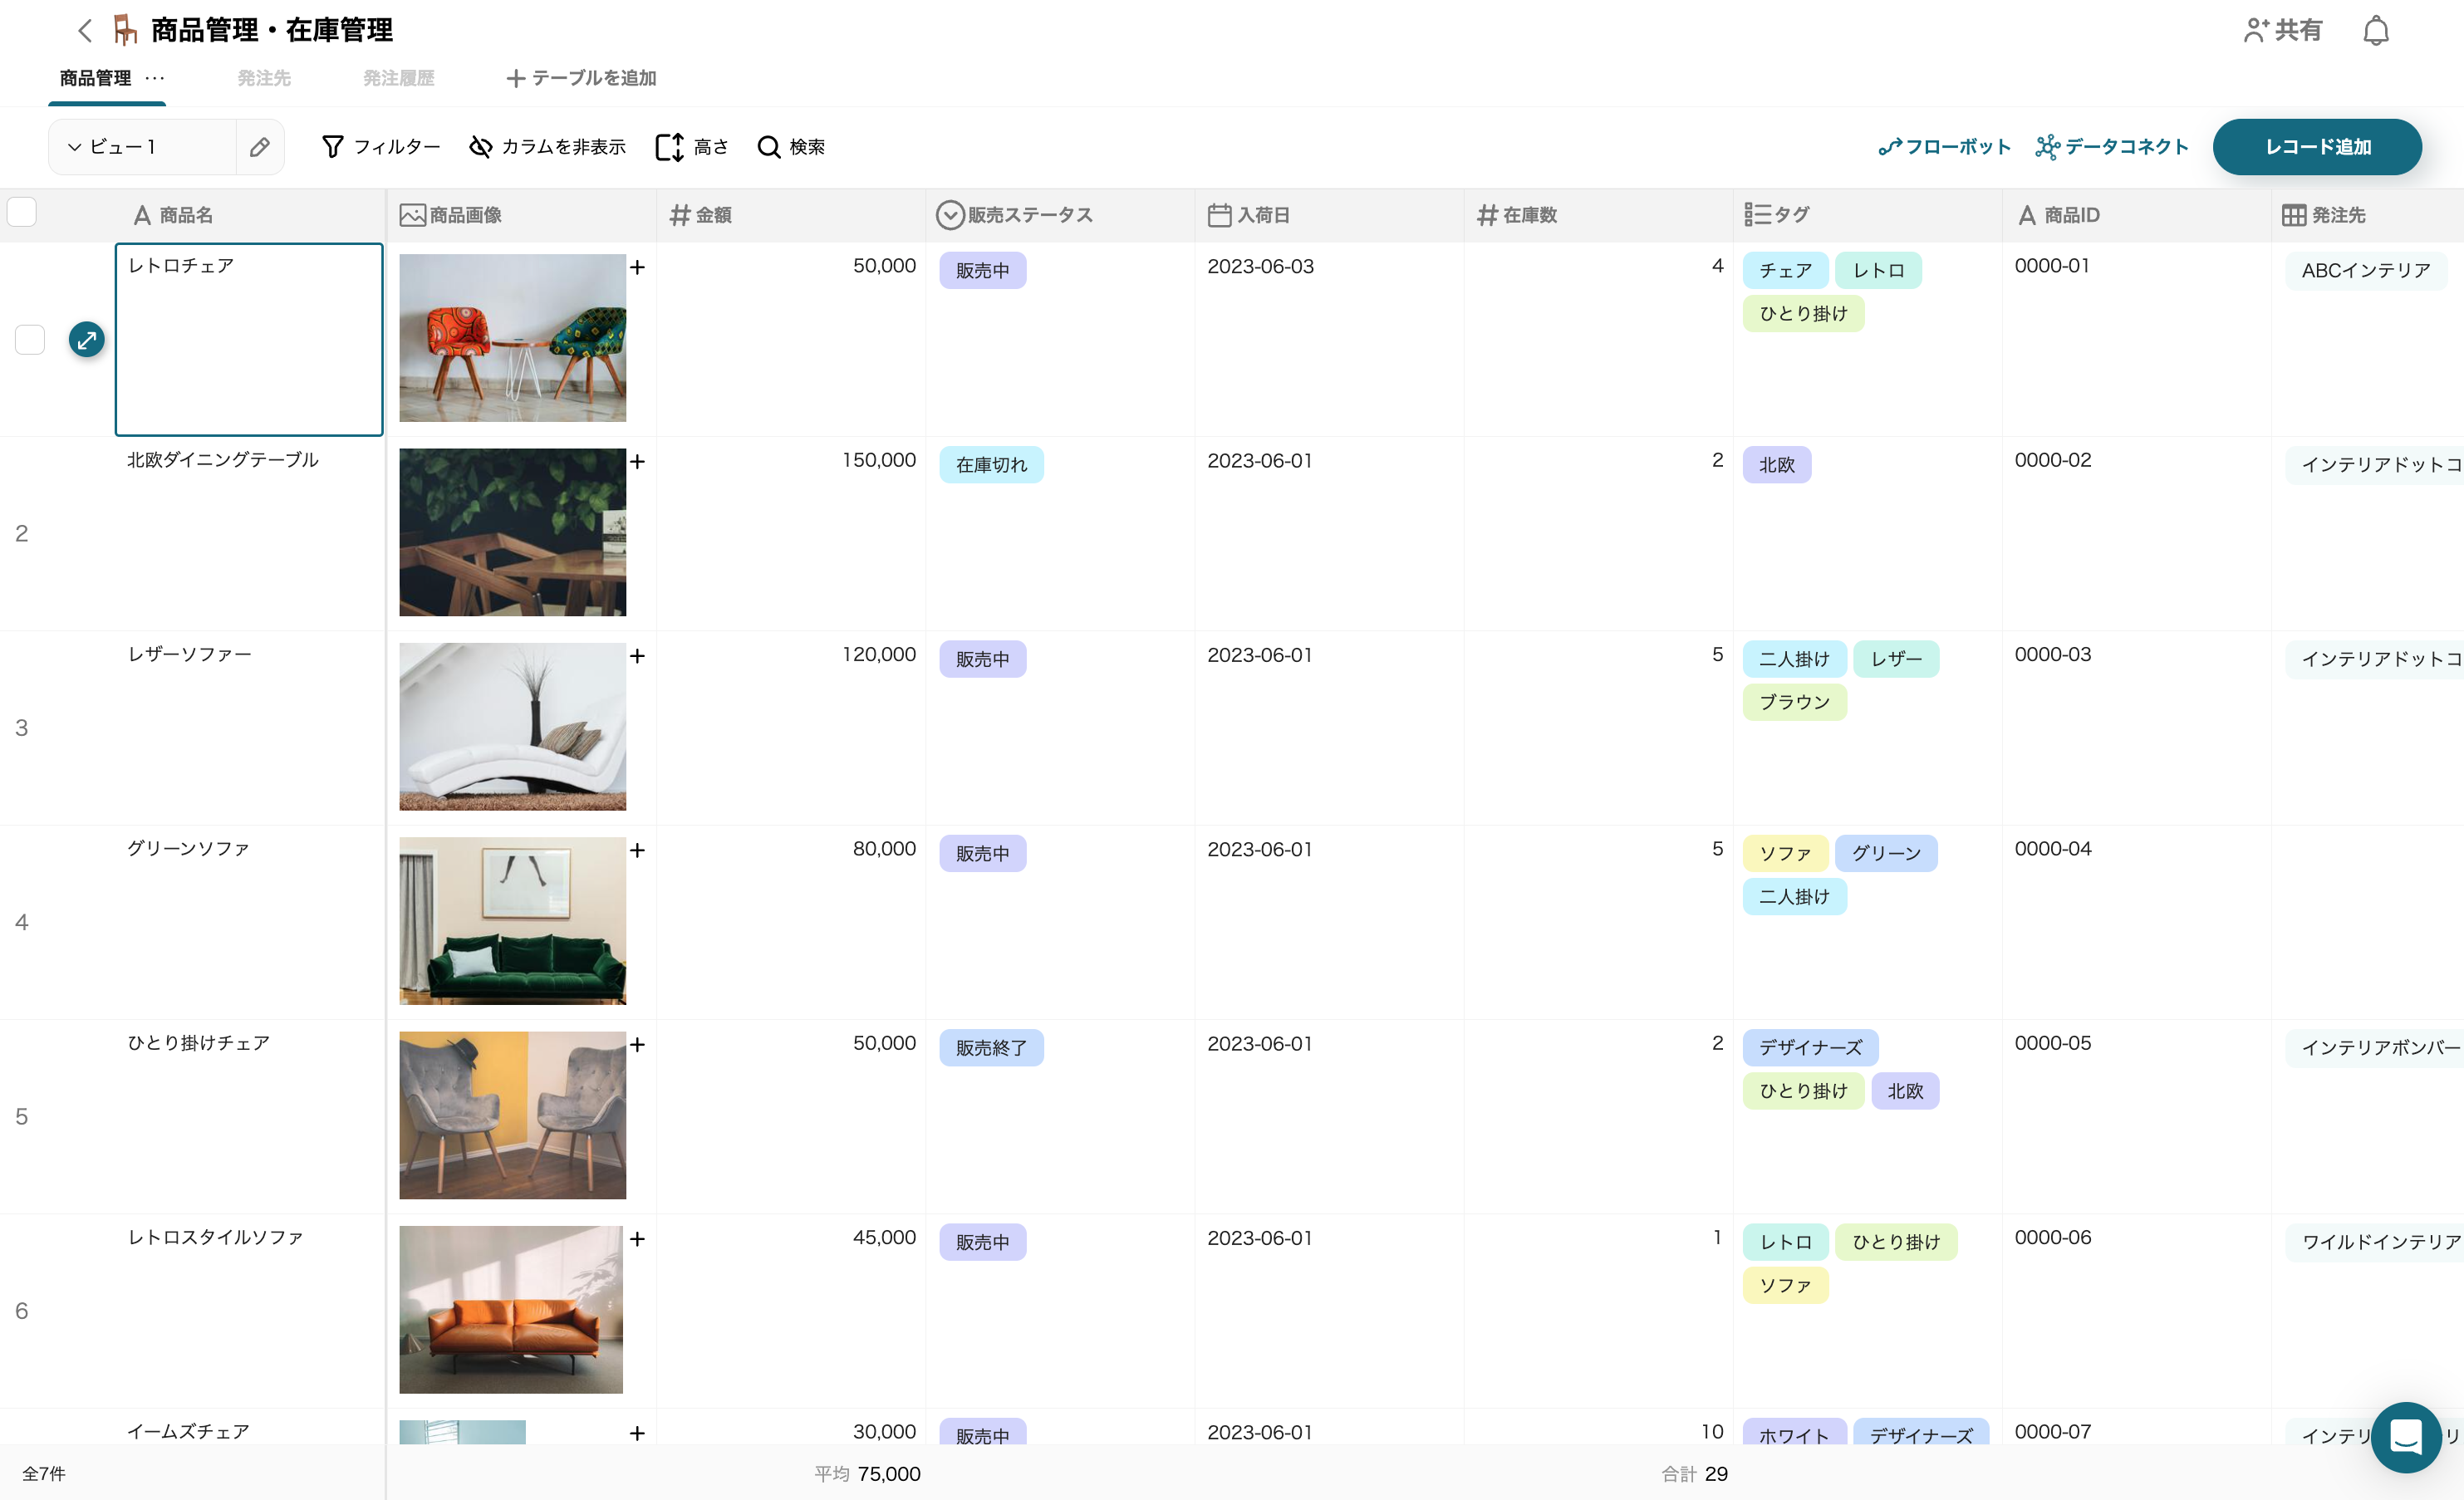Click カラムを非表示 hide columns icon
The width and height of the screenshot is (2464, 1500).
pos(481,147)
